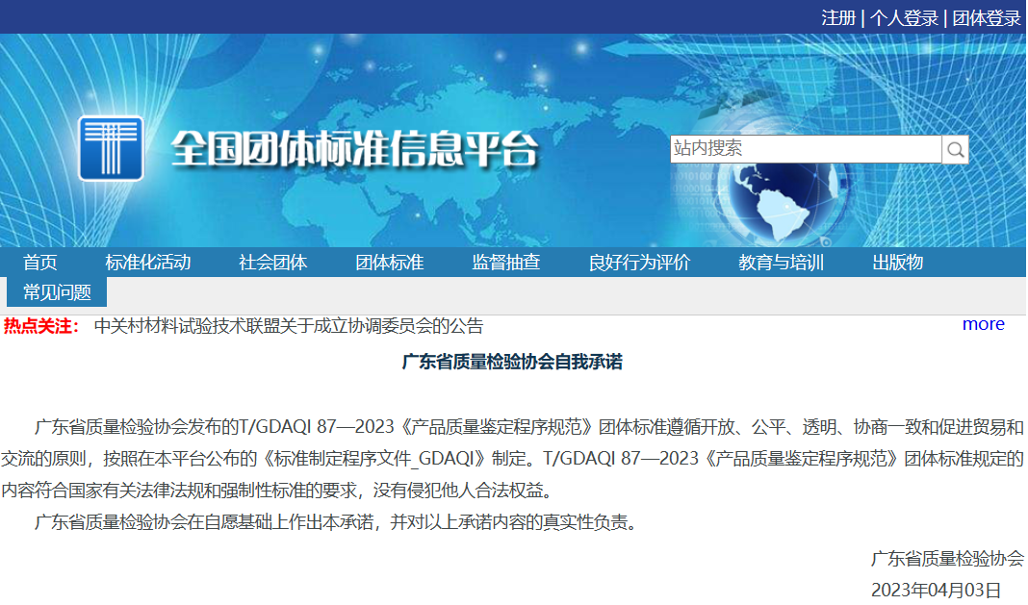The image size is (1028, 605).
Task: Open the 良好行为评价 menu item
Action: (x=639, y=263)
